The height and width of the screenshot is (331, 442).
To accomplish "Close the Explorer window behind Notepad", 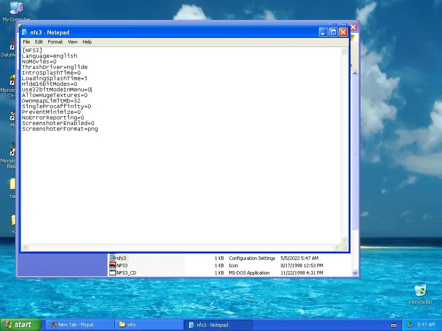I will click(354, 27).
